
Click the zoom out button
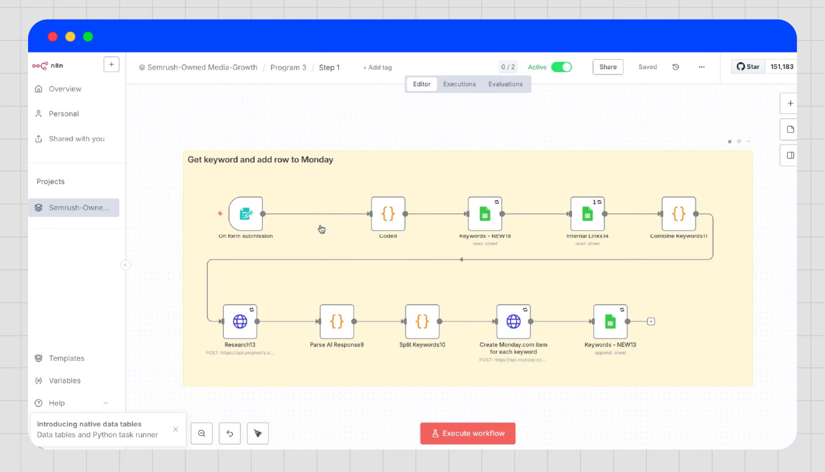coord(202,434)
